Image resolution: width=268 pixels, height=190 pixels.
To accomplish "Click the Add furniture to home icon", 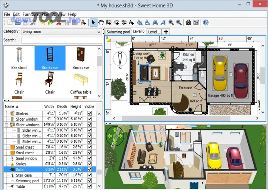I will pos(83,22).
